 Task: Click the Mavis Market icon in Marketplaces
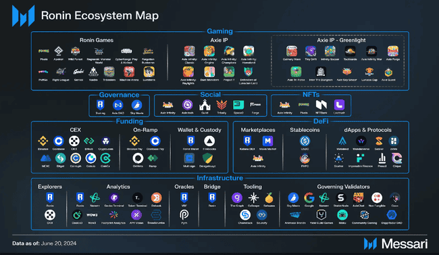[267, 141]
